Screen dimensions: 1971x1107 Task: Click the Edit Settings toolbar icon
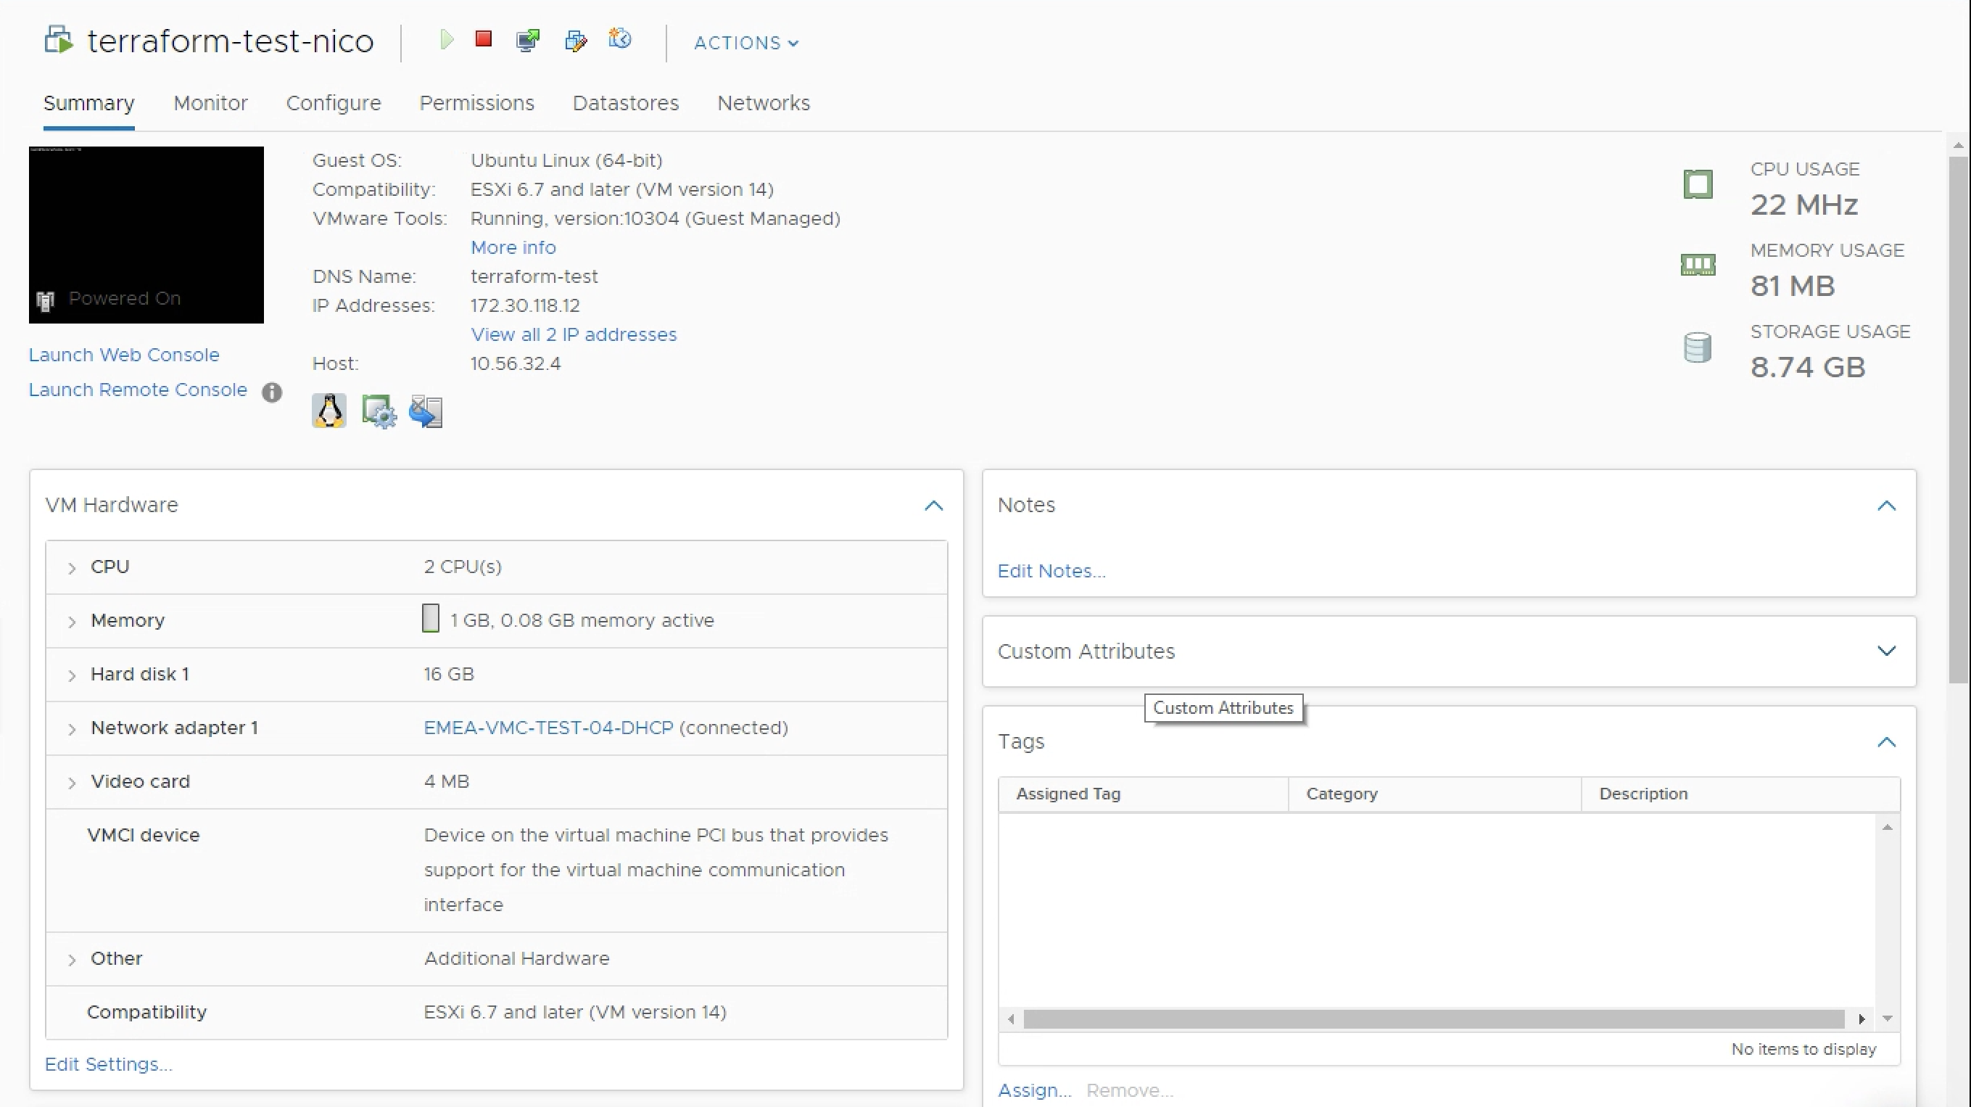coord(575,40)
